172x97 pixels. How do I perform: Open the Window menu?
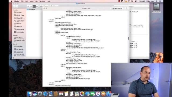(42, 1)
